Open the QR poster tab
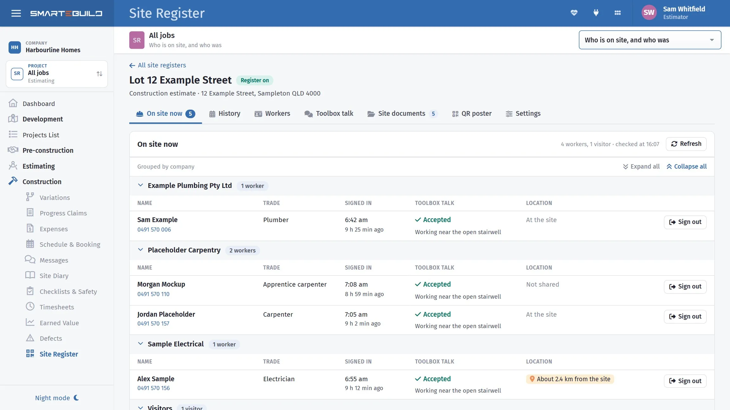The width and height of the screenshot is (730, 410). 472,114
